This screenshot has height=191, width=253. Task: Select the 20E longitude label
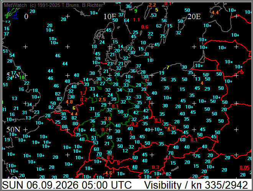point(194,16)
